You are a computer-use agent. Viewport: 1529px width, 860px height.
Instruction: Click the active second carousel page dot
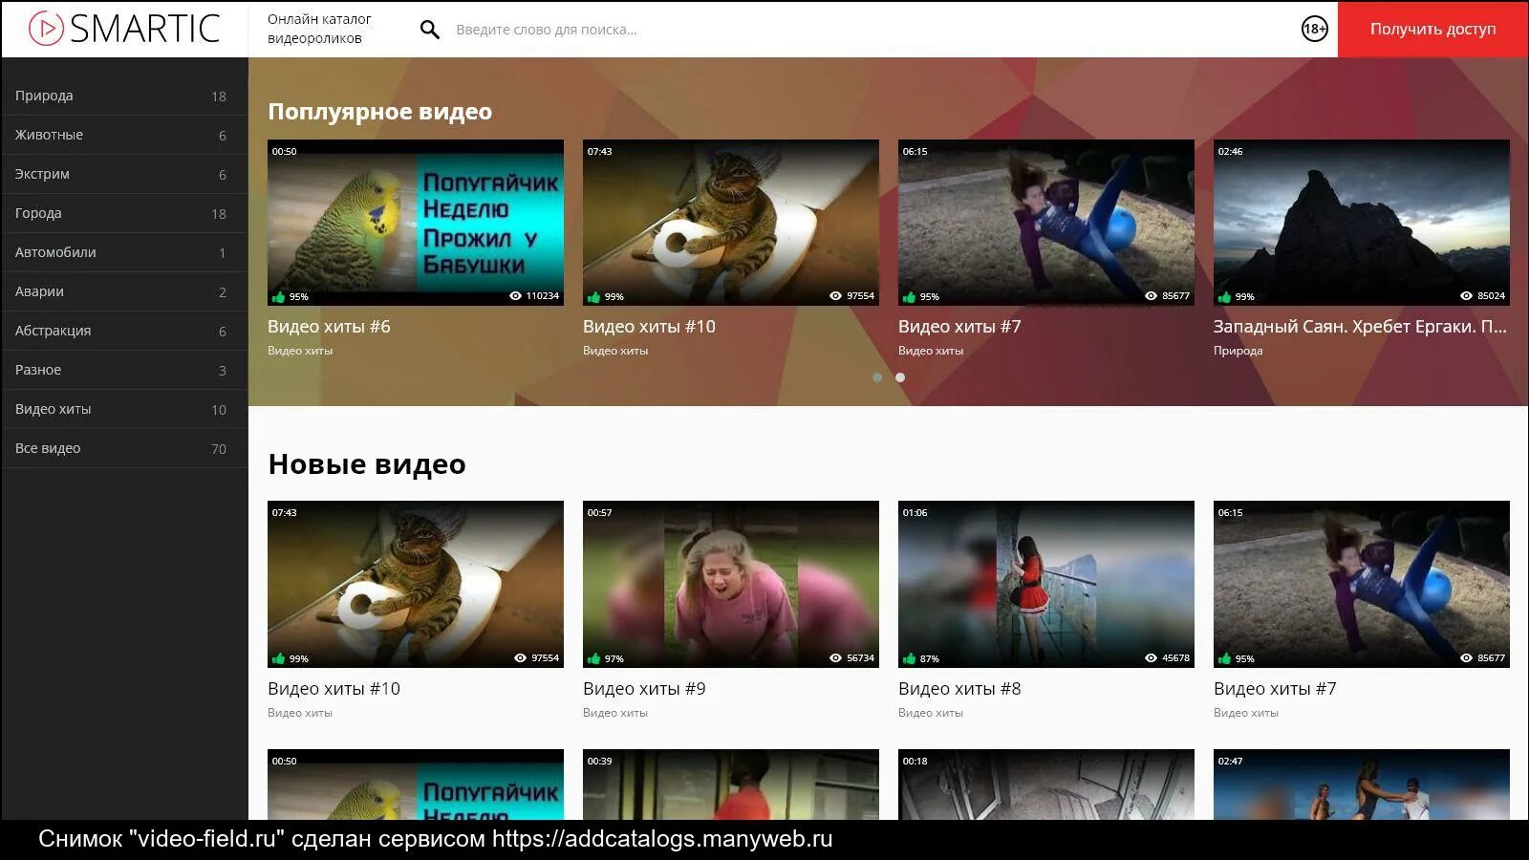coord(900,377)
